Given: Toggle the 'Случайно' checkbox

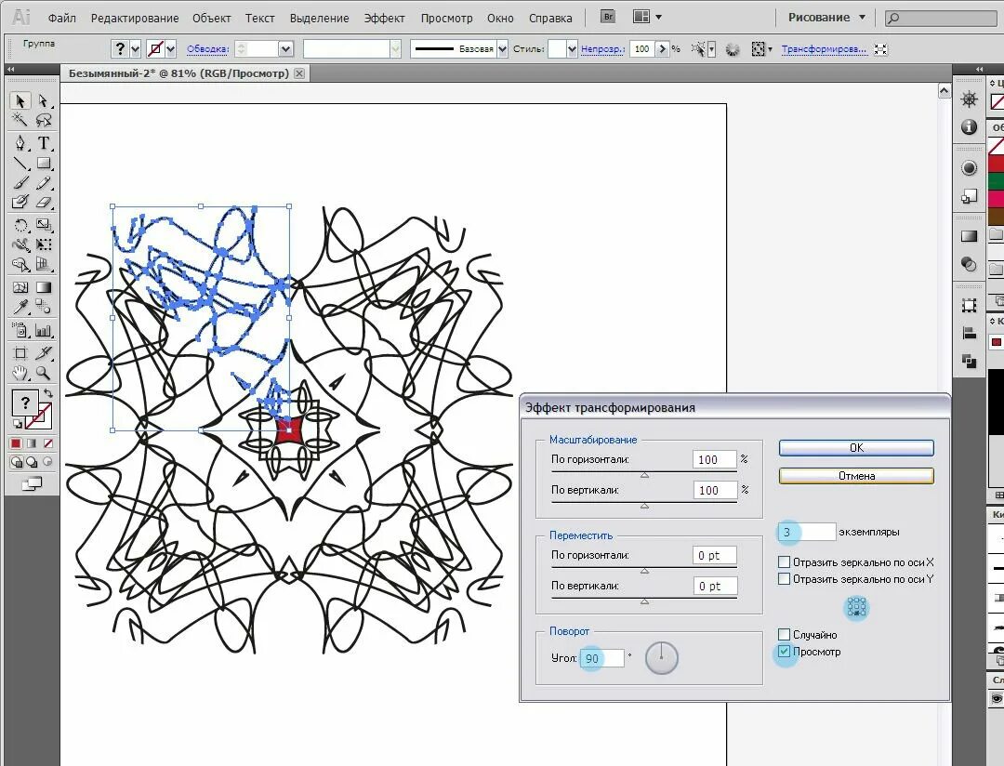Looking at the screenshot, I should (x=784, y=635).
